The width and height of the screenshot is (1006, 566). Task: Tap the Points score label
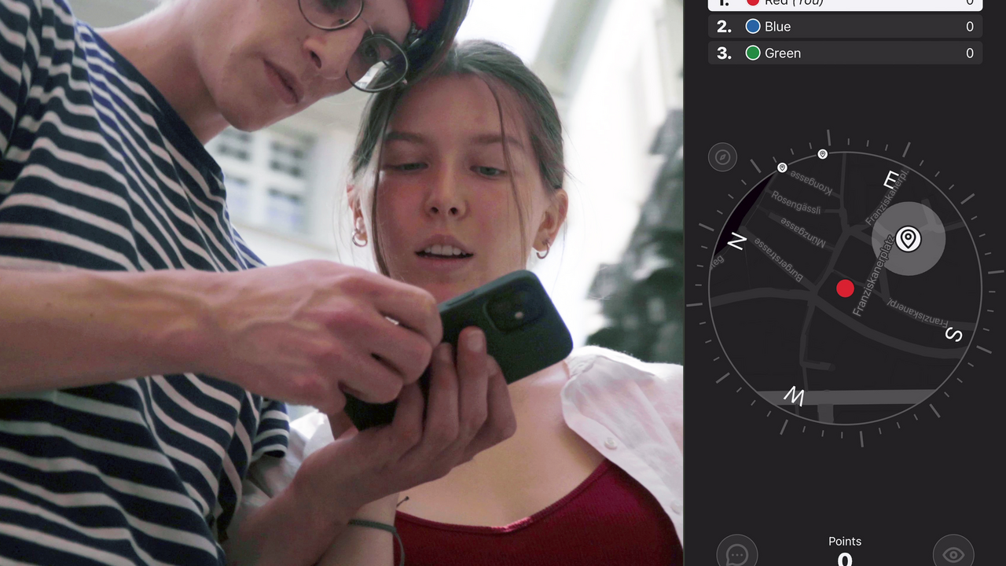pyautogui.click(x=845, y=542)
